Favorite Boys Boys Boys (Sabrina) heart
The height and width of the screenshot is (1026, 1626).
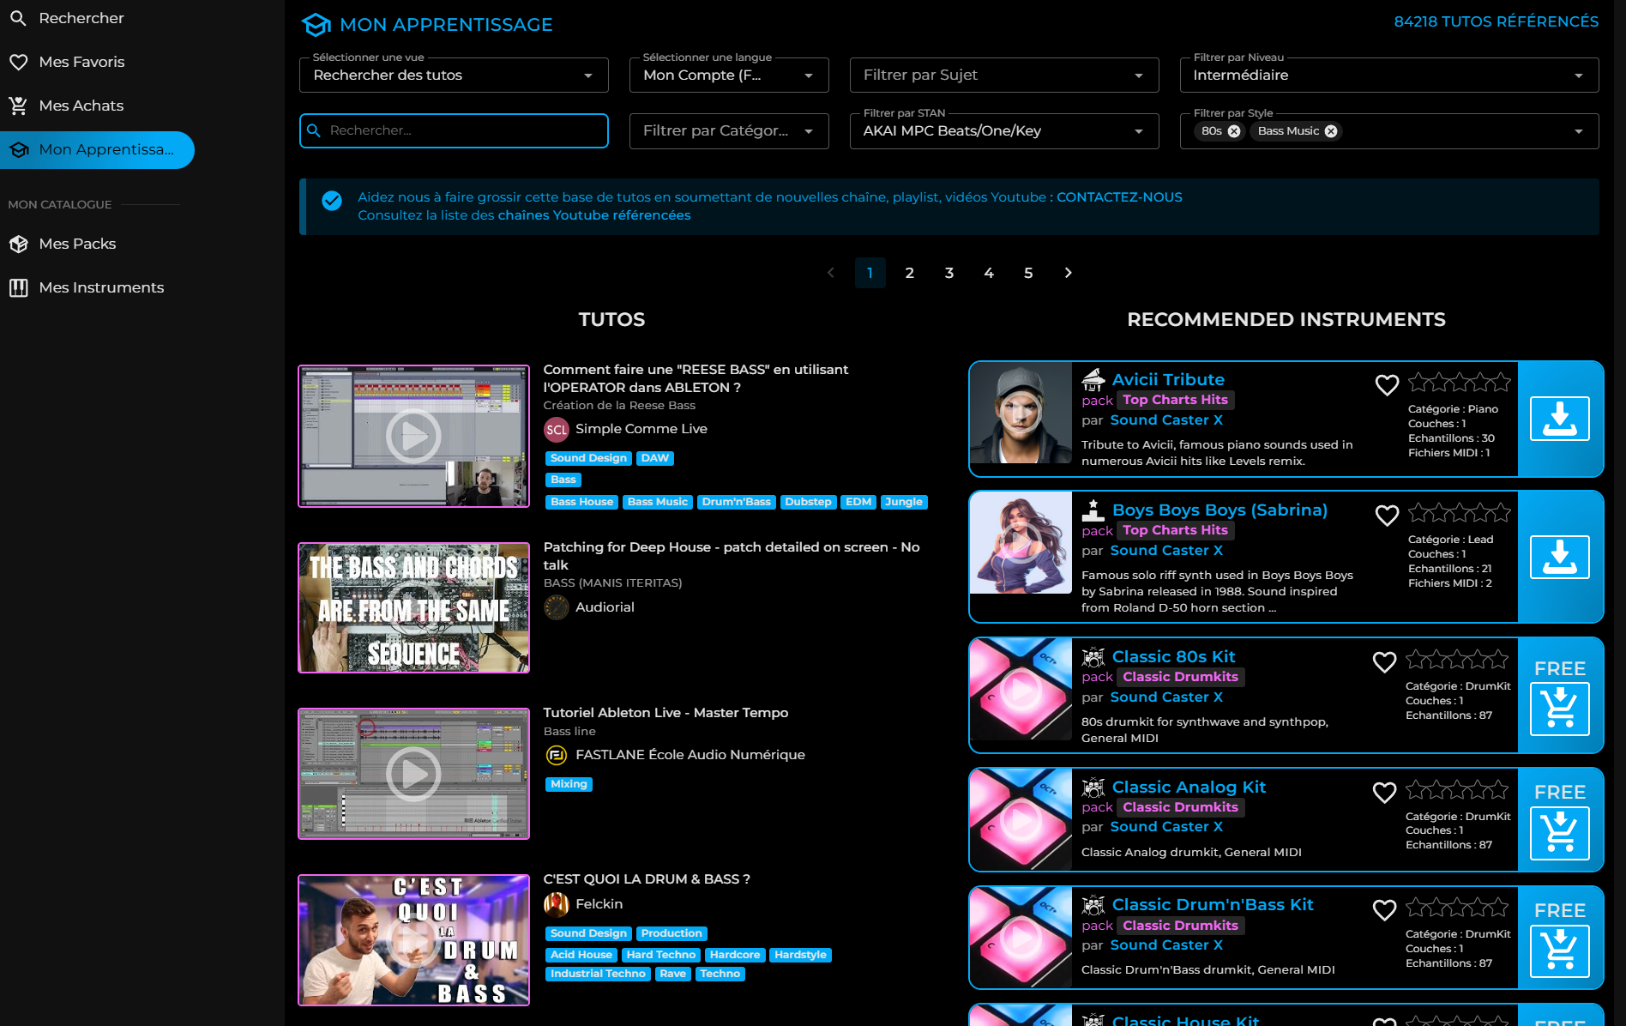coord(1387,516)
